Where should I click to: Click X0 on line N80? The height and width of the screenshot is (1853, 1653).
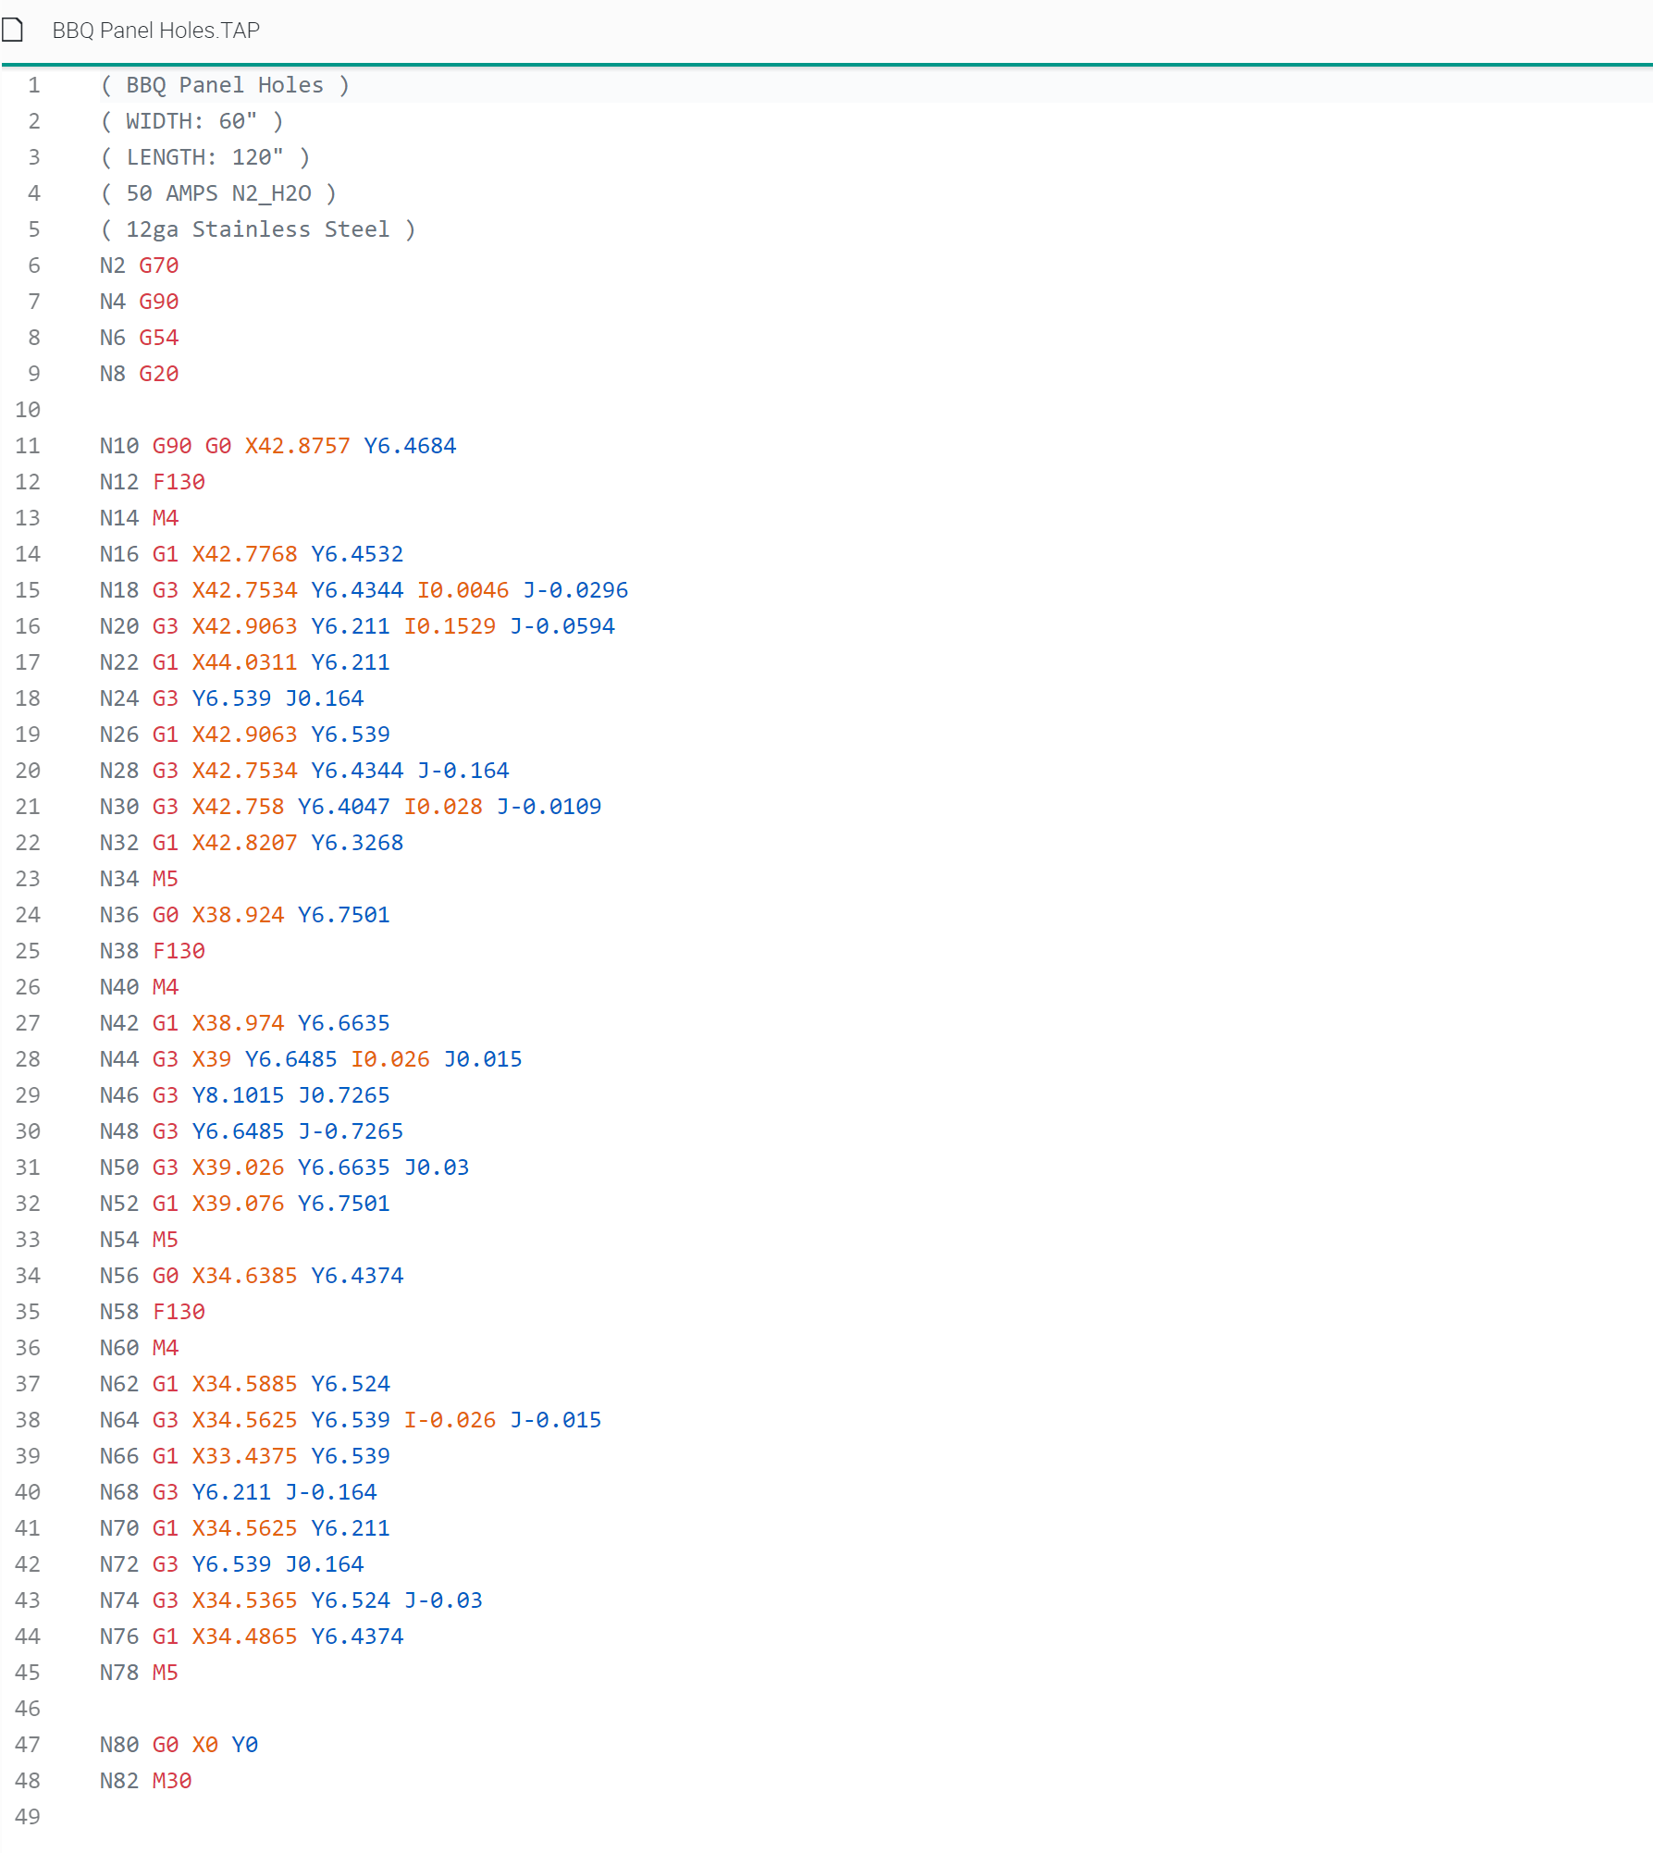205,1745
